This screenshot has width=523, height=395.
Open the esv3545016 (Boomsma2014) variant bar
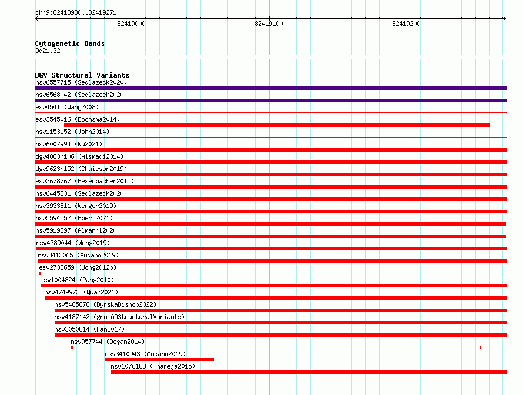[277, 125]
